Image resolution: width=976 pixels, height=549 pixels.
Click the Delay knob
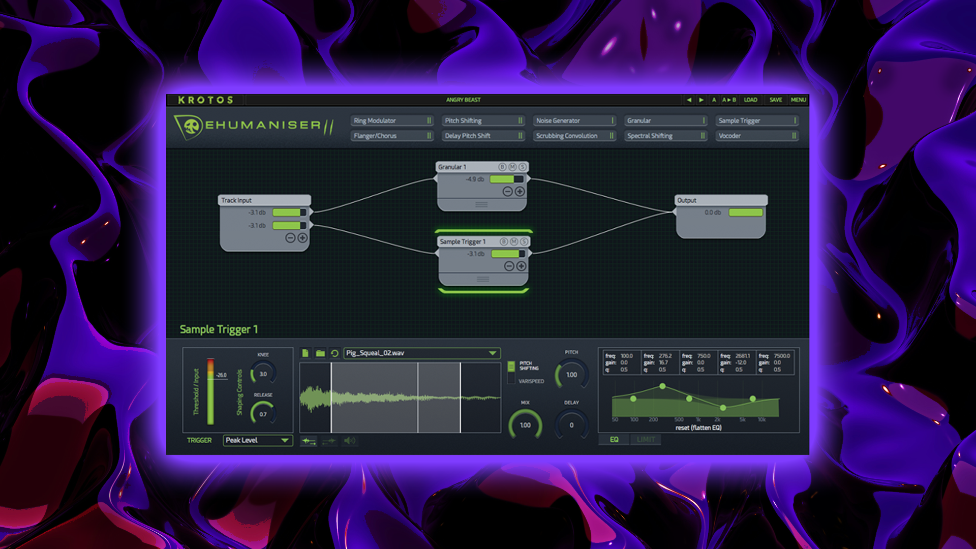(571, 425)
